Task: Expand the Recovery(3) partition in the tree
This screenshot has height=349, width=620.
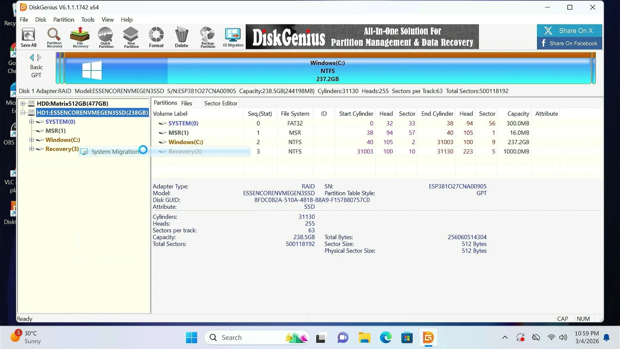Action: point(31,149)
